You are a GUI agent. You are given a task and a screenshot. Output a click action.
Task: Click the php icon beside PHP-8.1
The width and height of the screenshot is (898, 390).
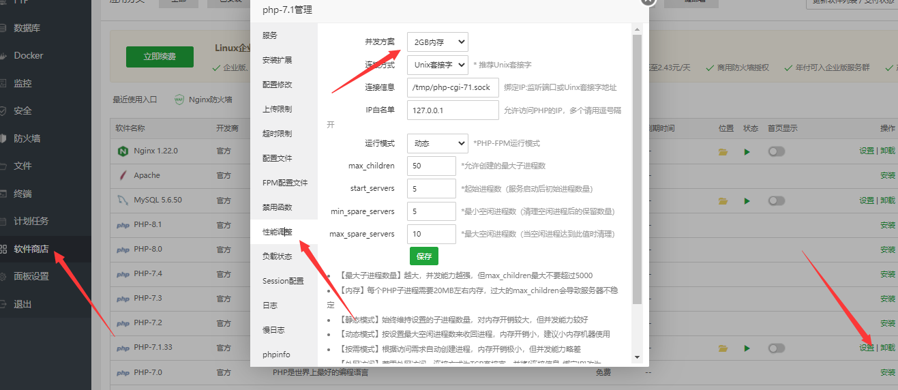pyautogui.click(x=123, y=225)
